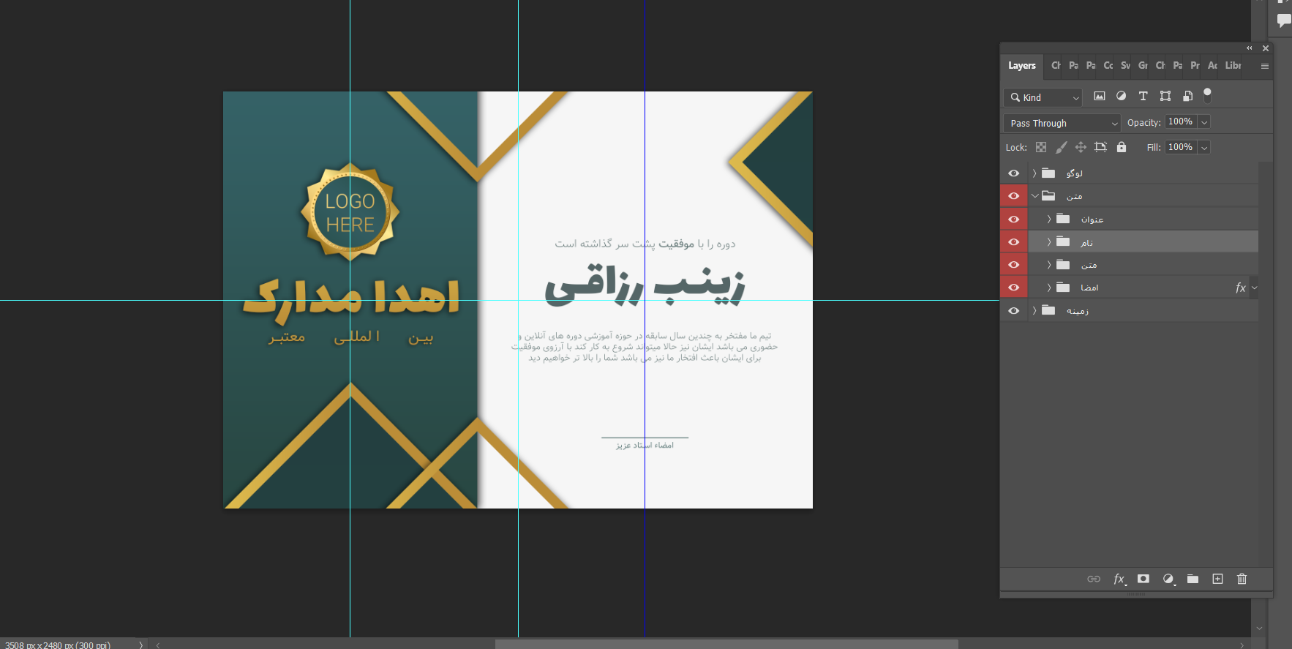Open the fx layer style menu
This screenshot has height=649, width=1292.
coord(1119,579)
